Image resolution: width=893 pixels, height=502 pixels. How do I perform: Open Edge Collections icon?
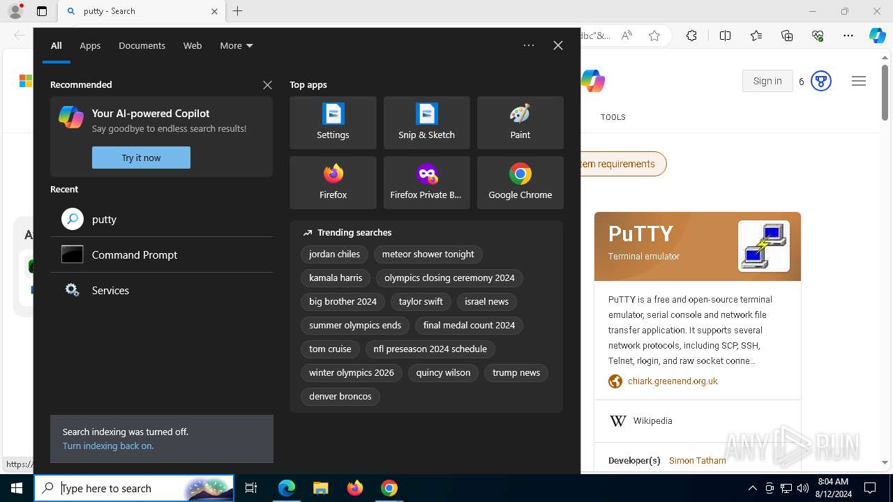(787, 36)
